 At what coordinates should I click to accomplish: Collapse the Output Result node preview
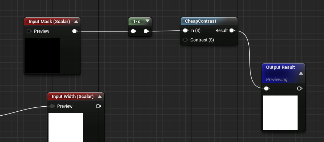point(301,73)
